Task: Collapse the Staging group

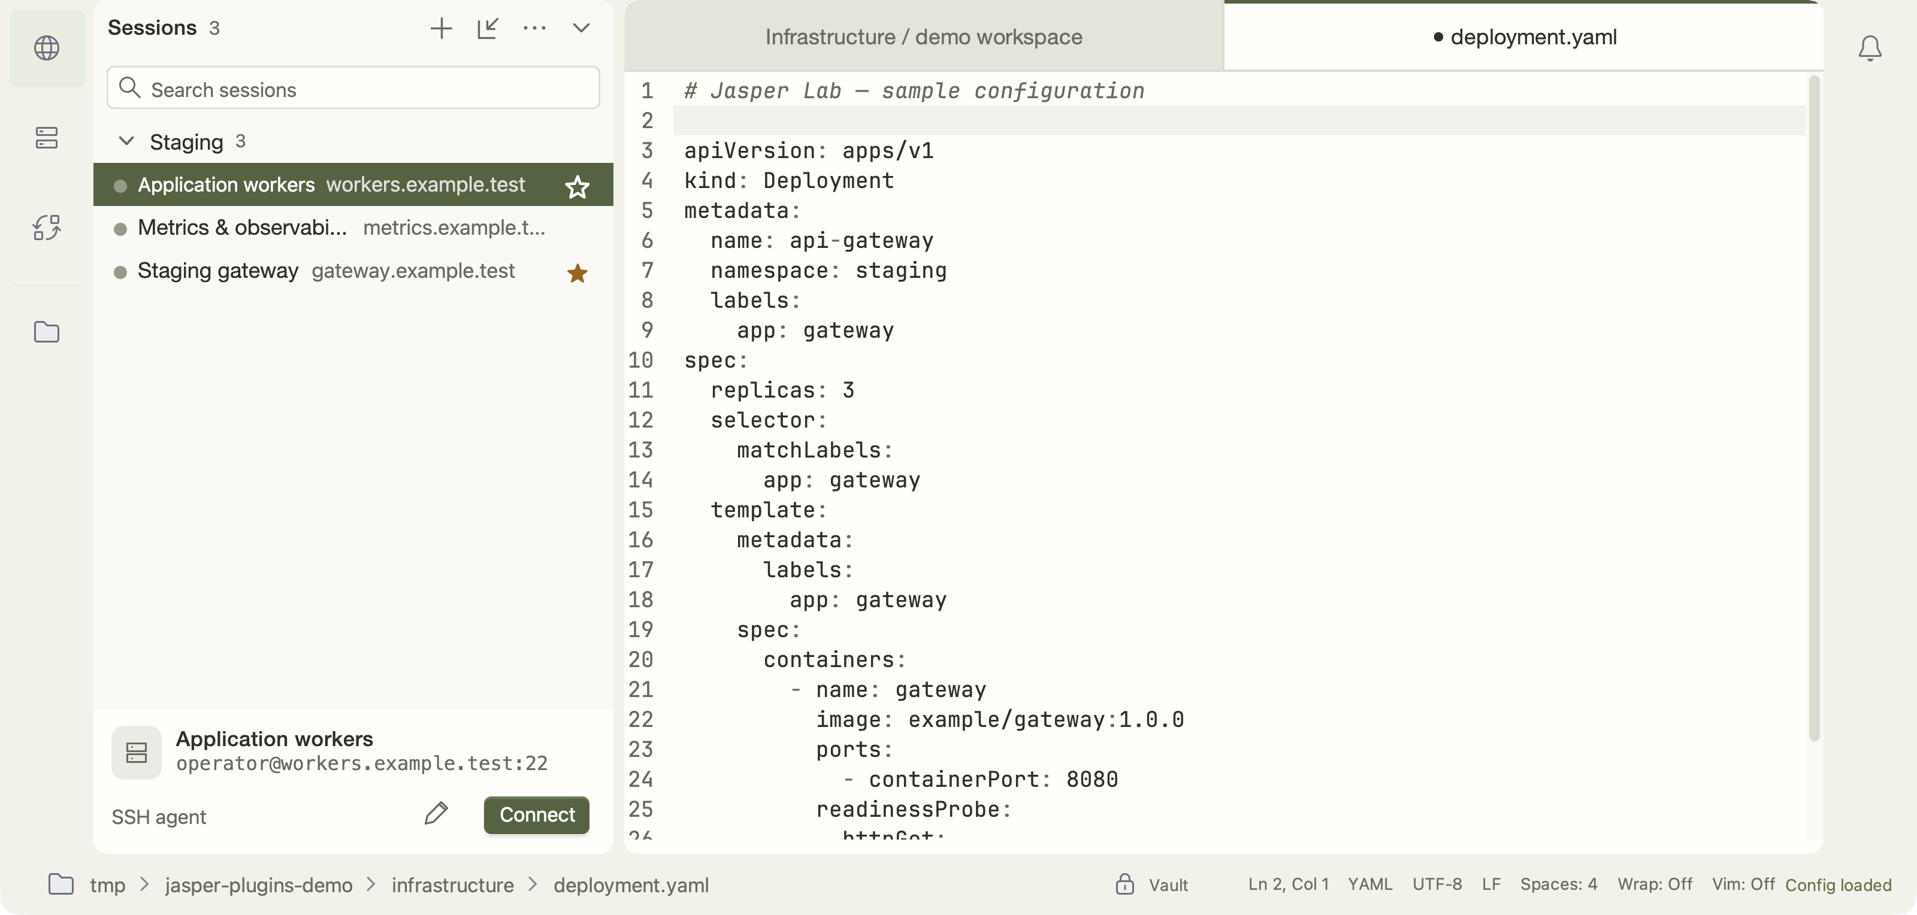Action: click(x=126, y=141)
